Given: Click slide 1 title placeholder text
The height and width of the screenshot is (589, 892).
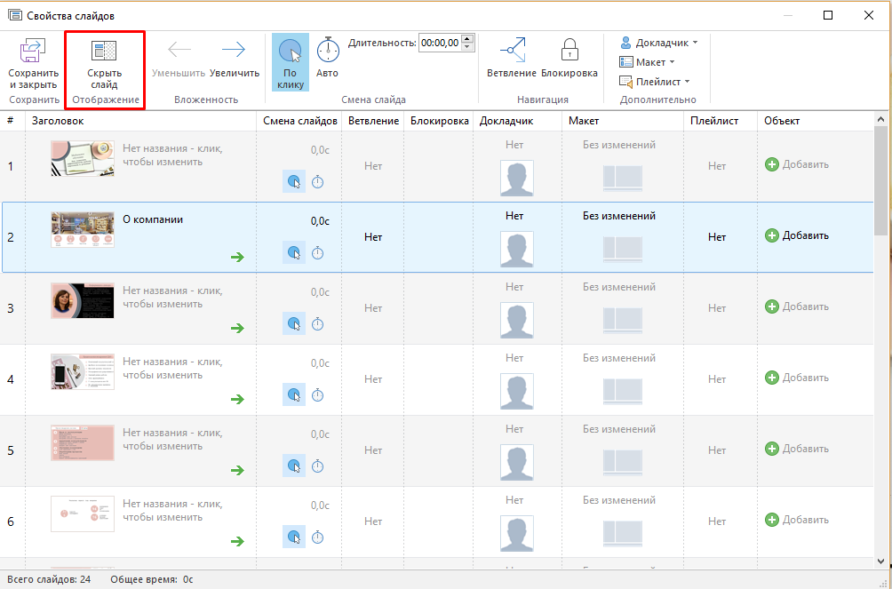Looking at the screenshot, I should 172,155.
